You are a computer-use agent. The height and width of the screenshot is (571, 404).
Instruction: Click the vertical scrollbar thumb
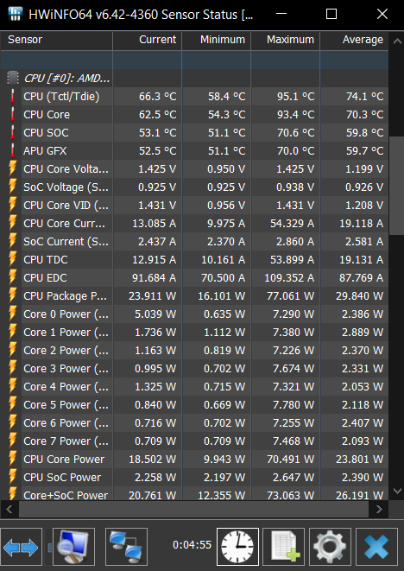[396, 186]
